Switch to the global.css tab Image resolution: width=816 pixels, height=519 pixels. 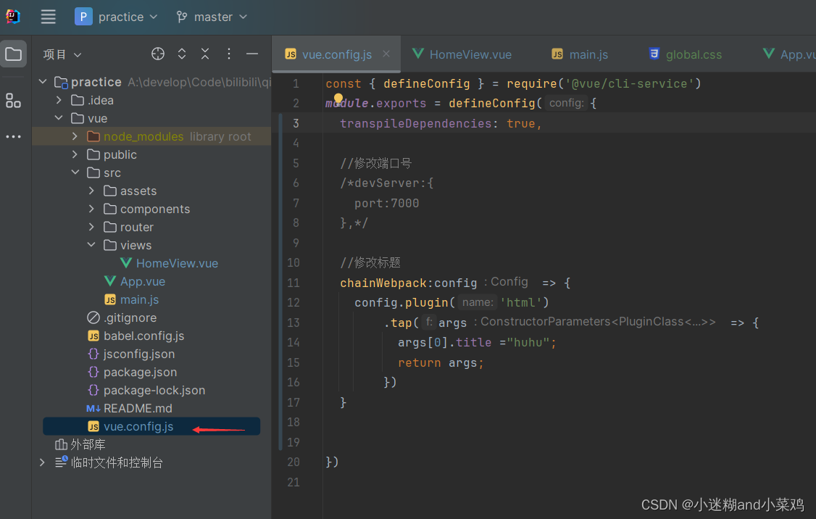click(686, 54)
